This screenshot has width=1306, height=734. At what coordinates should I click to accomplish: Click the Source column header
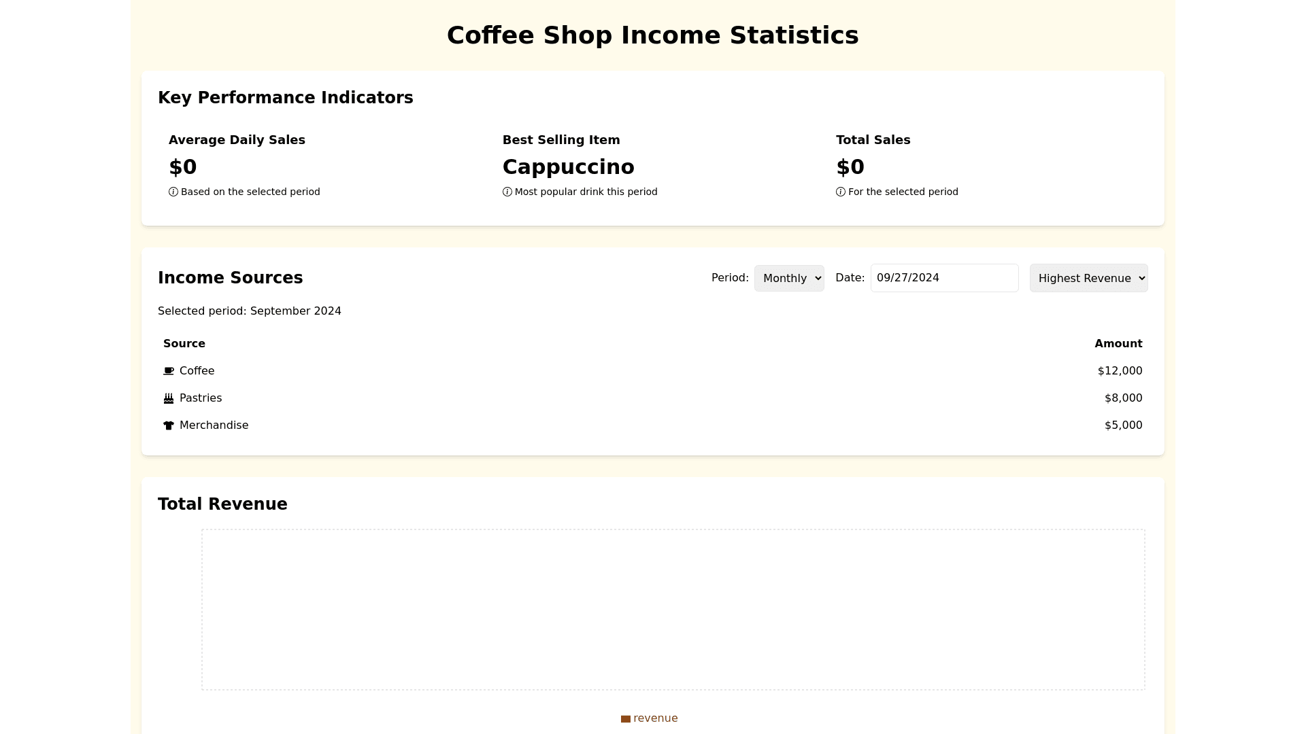(184, 344)
